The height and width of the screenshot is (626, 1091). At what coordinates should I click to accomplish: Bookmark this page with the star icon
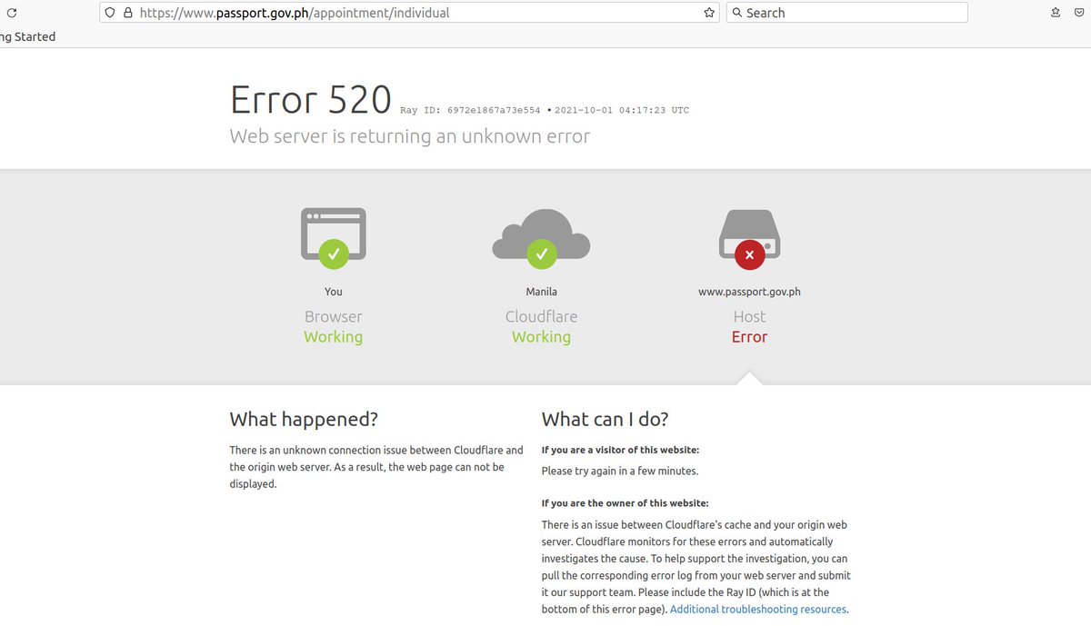click(709, 13)
